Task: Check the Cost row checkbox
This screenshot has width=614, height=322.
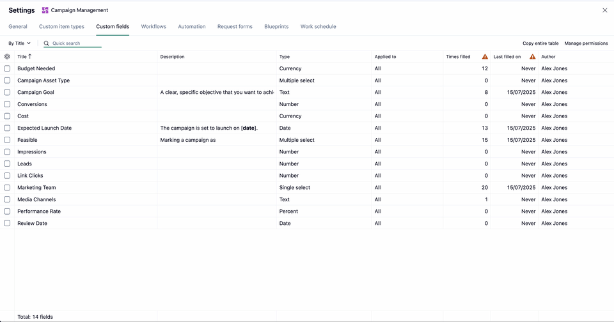Action: point(7,116)
